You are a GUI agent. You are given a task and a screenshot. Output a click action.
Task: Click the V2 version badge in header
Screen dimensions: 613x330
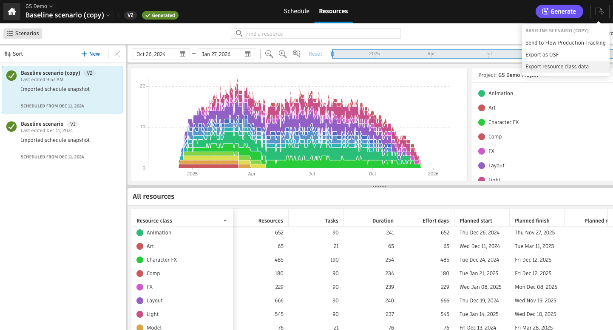(x=131, y=15)
